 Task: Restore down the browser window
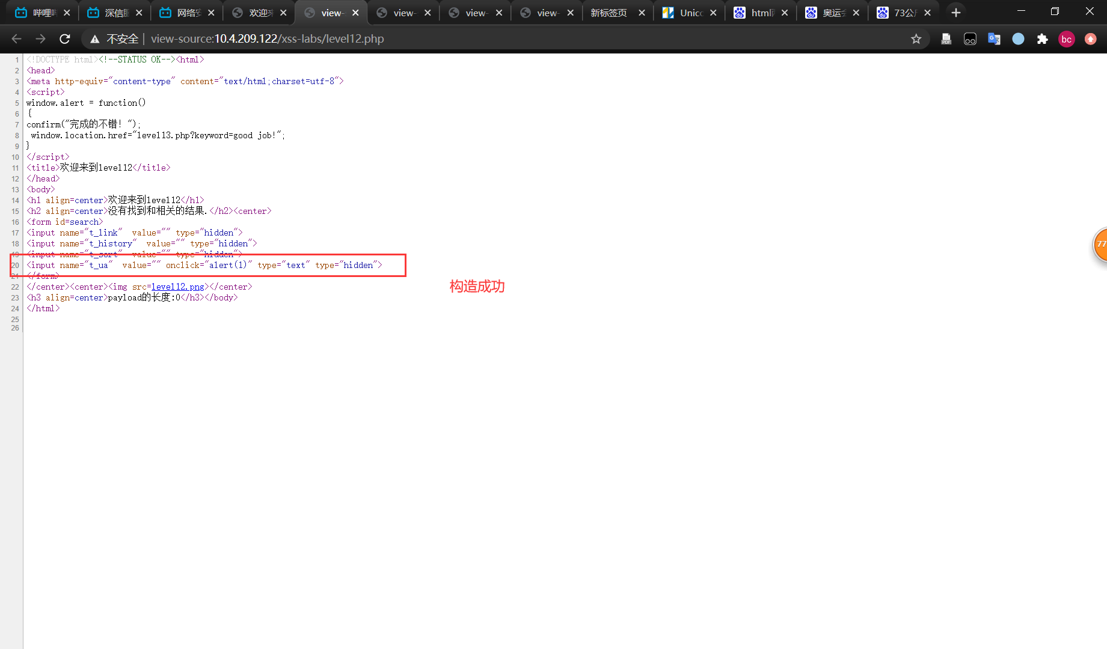pyautogui.click(x=1055, y=11)
